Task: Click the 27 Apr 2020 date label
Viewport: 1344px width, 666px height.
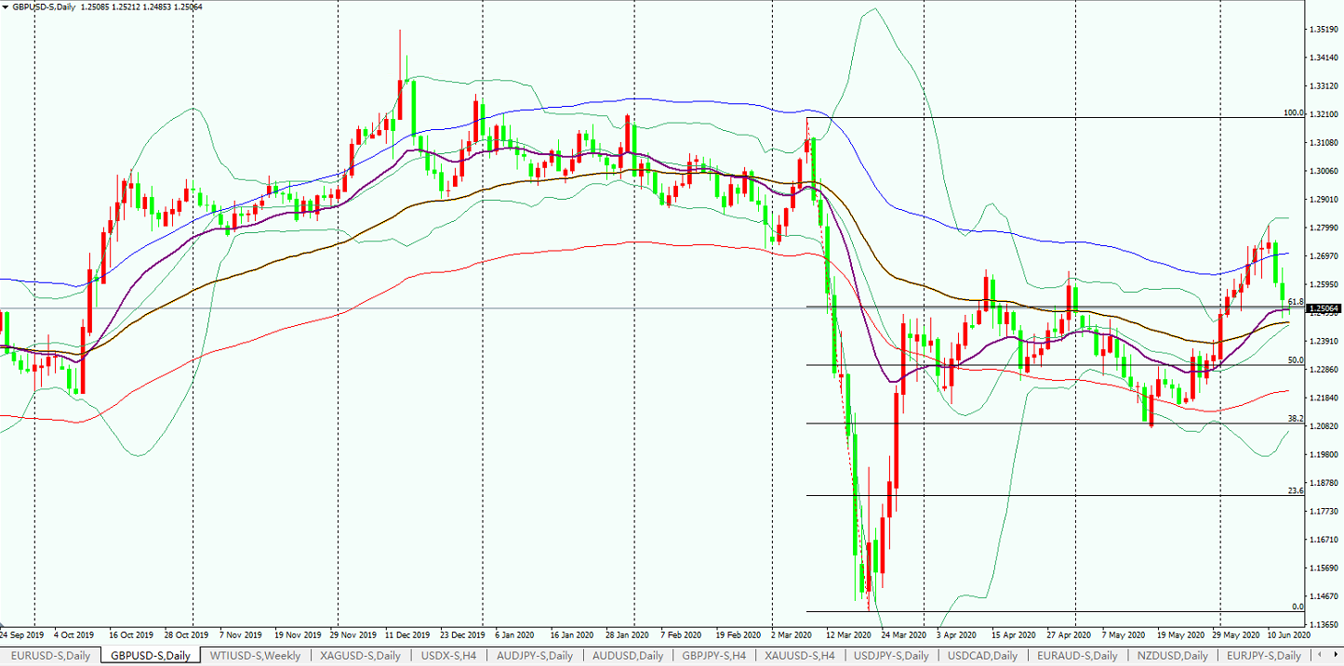Action: (1068, 635)
